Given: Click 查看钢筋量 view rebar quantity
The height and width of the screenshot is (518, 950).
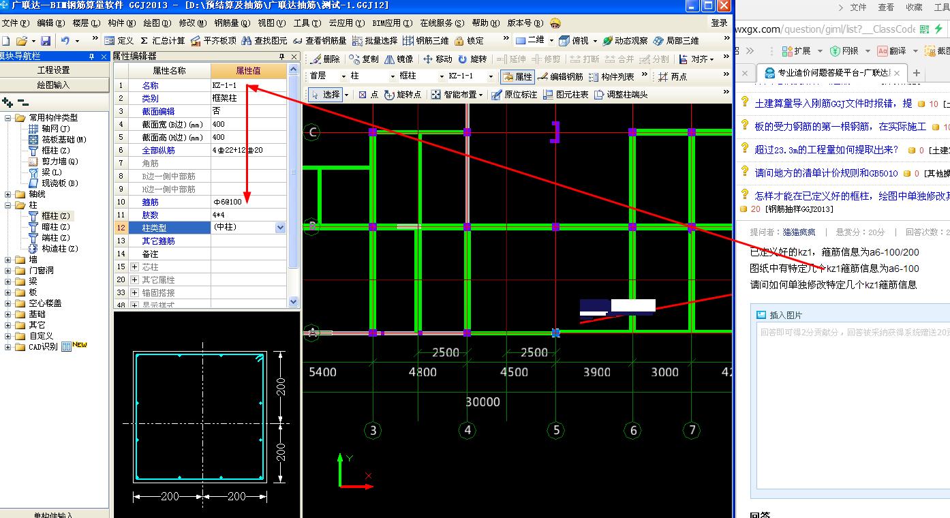Looking at the screenshot, I should 320,41.
